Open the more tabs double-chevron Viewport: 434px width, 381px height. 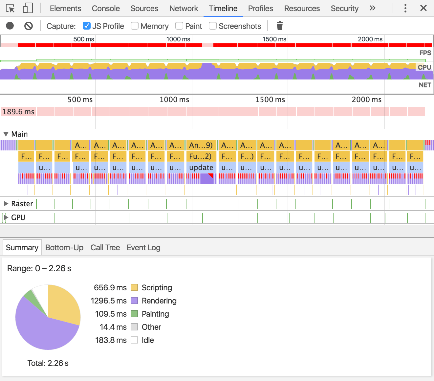coord(372,8)
